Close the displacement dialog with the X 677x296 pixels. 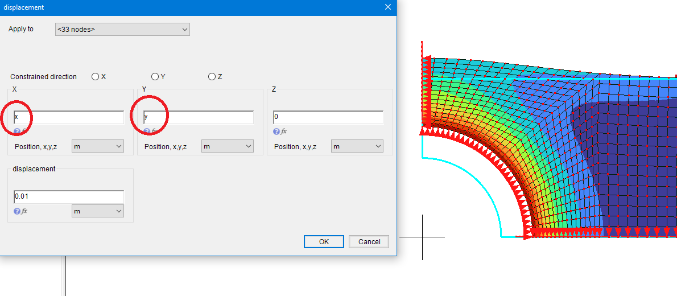click(388, 7)
